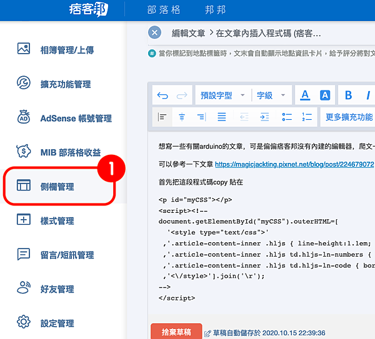Viewport: 375px width, 339px height.
Task: Undo the last edit
Action: coord(162,96)
